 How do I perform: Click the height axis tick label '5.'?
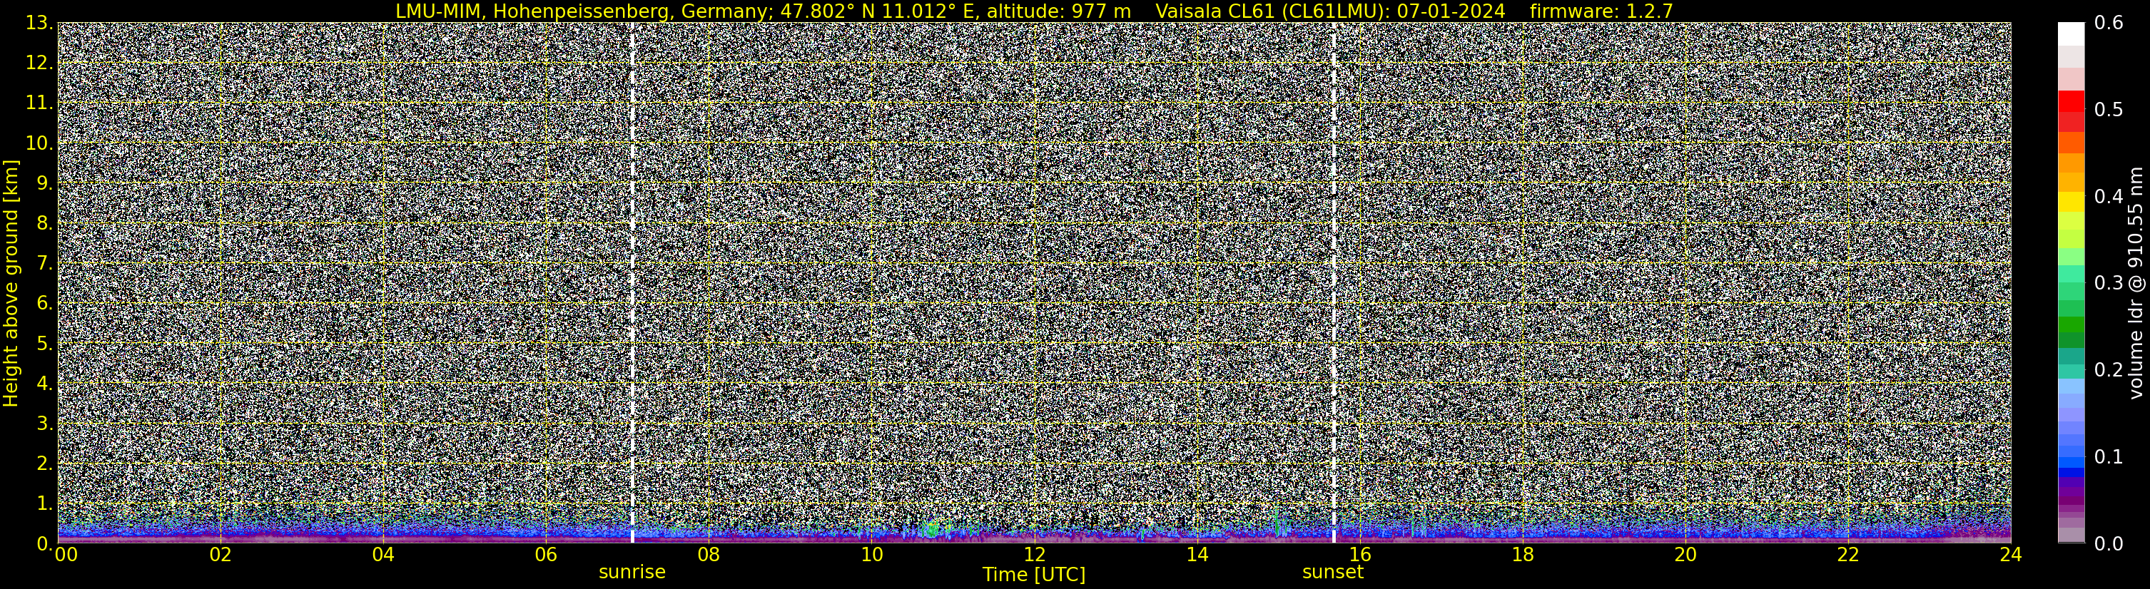(45, 343)
